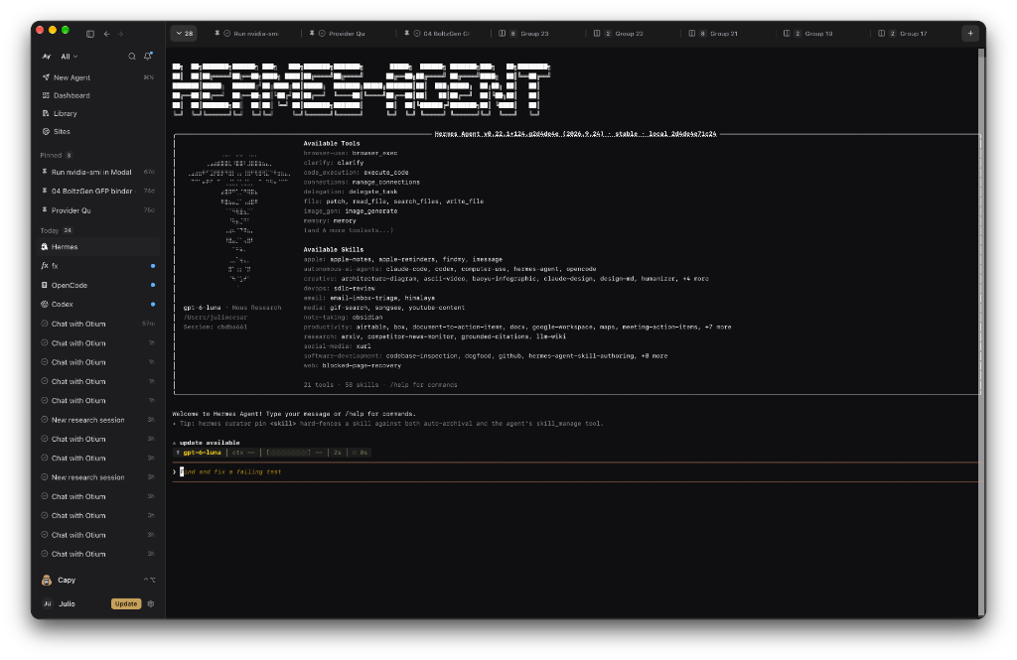Start a New Agent

[x=98, y=77]
